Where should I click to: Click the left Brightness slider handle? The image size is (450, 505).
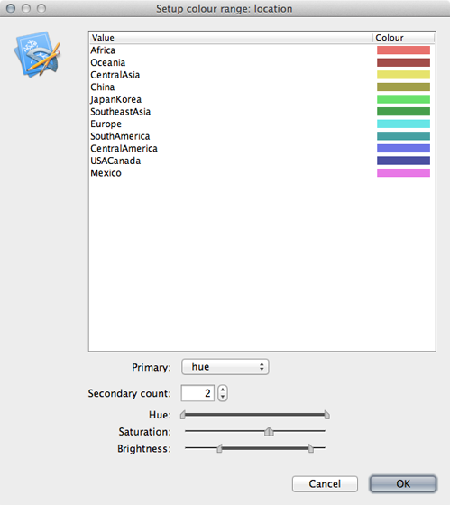[x=219, y=448]
